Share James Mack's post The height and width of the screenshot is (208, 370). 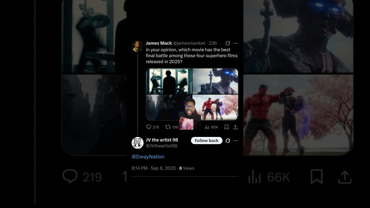click(x=236, y=127)
